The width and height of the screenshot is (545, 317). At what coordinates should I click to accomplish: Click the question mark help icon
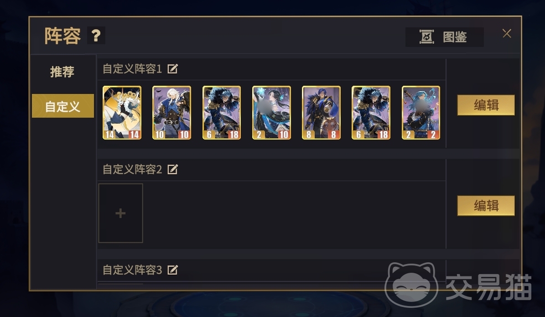tap(96, 36)
